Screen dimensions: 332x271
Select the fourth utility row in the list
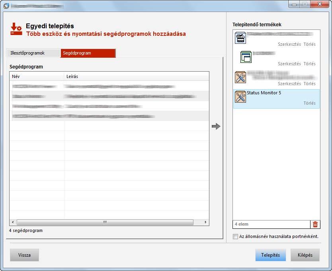(x=109, y=116)
